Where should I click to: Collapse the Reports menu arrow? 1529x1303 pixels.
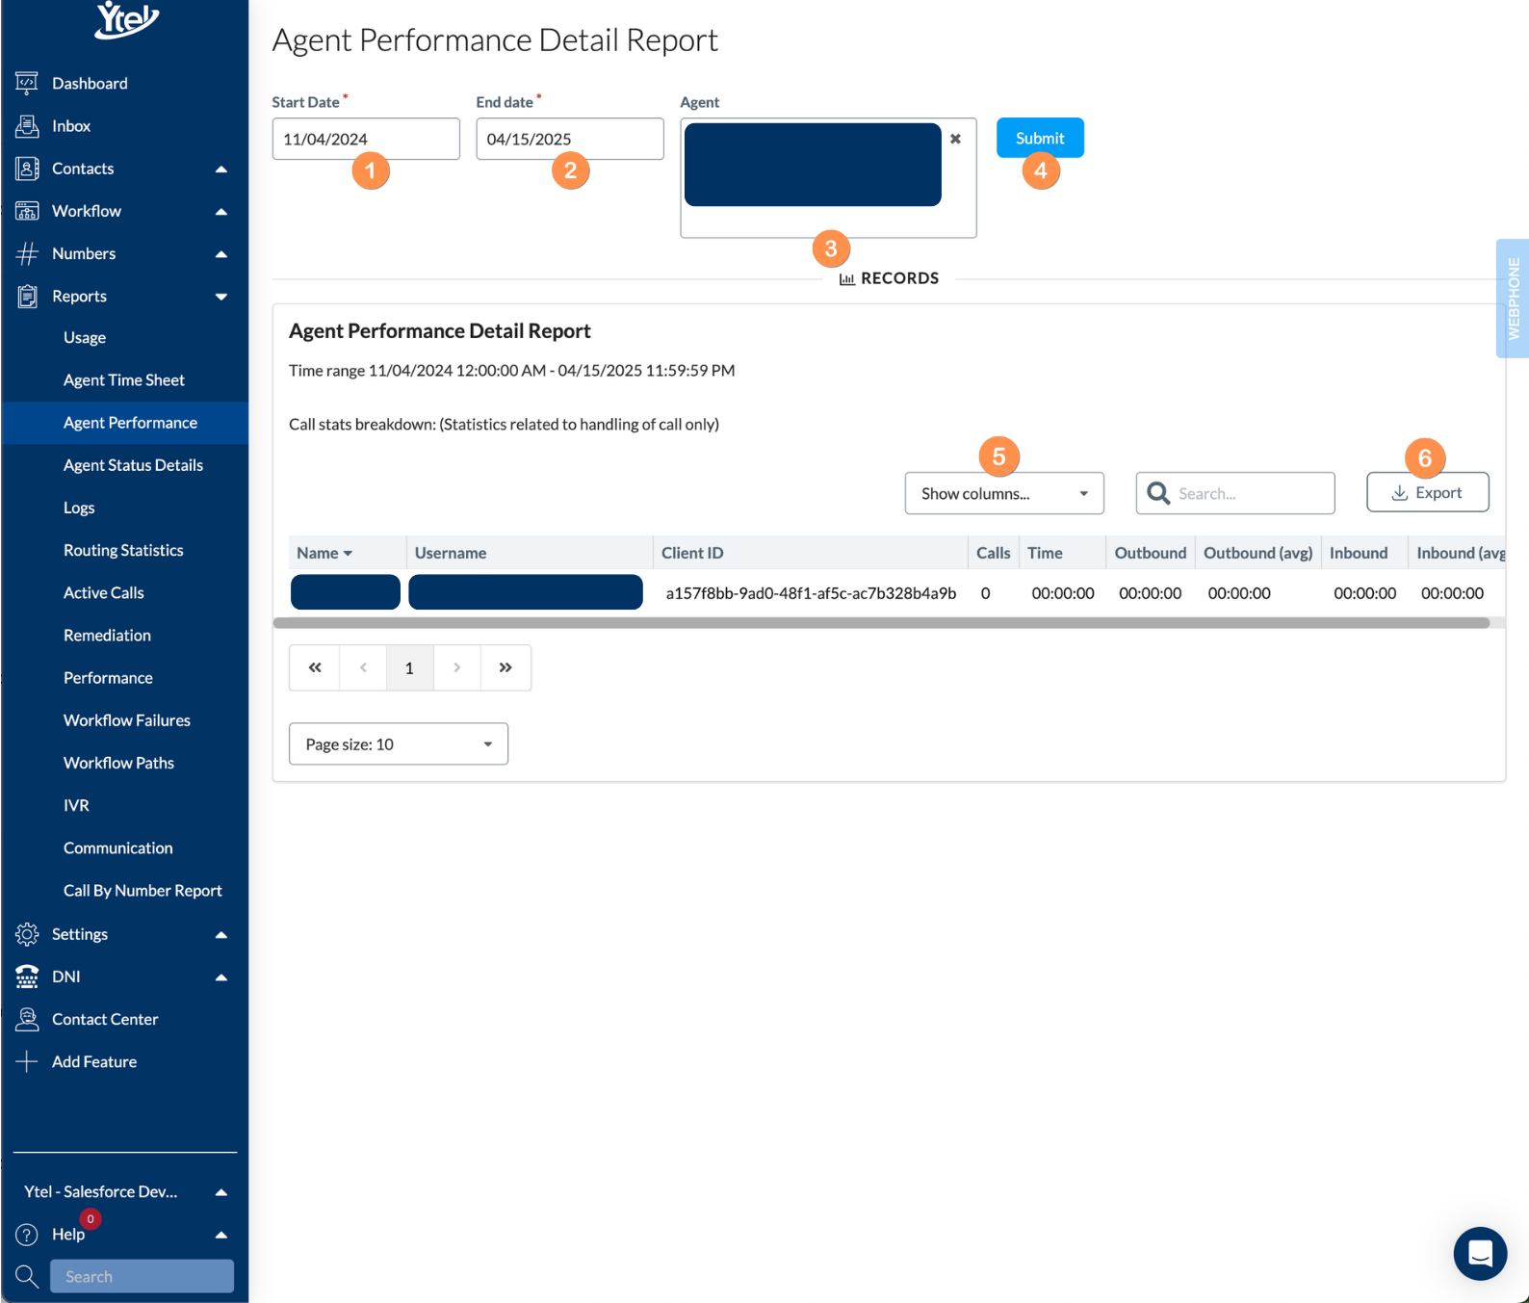221,297
